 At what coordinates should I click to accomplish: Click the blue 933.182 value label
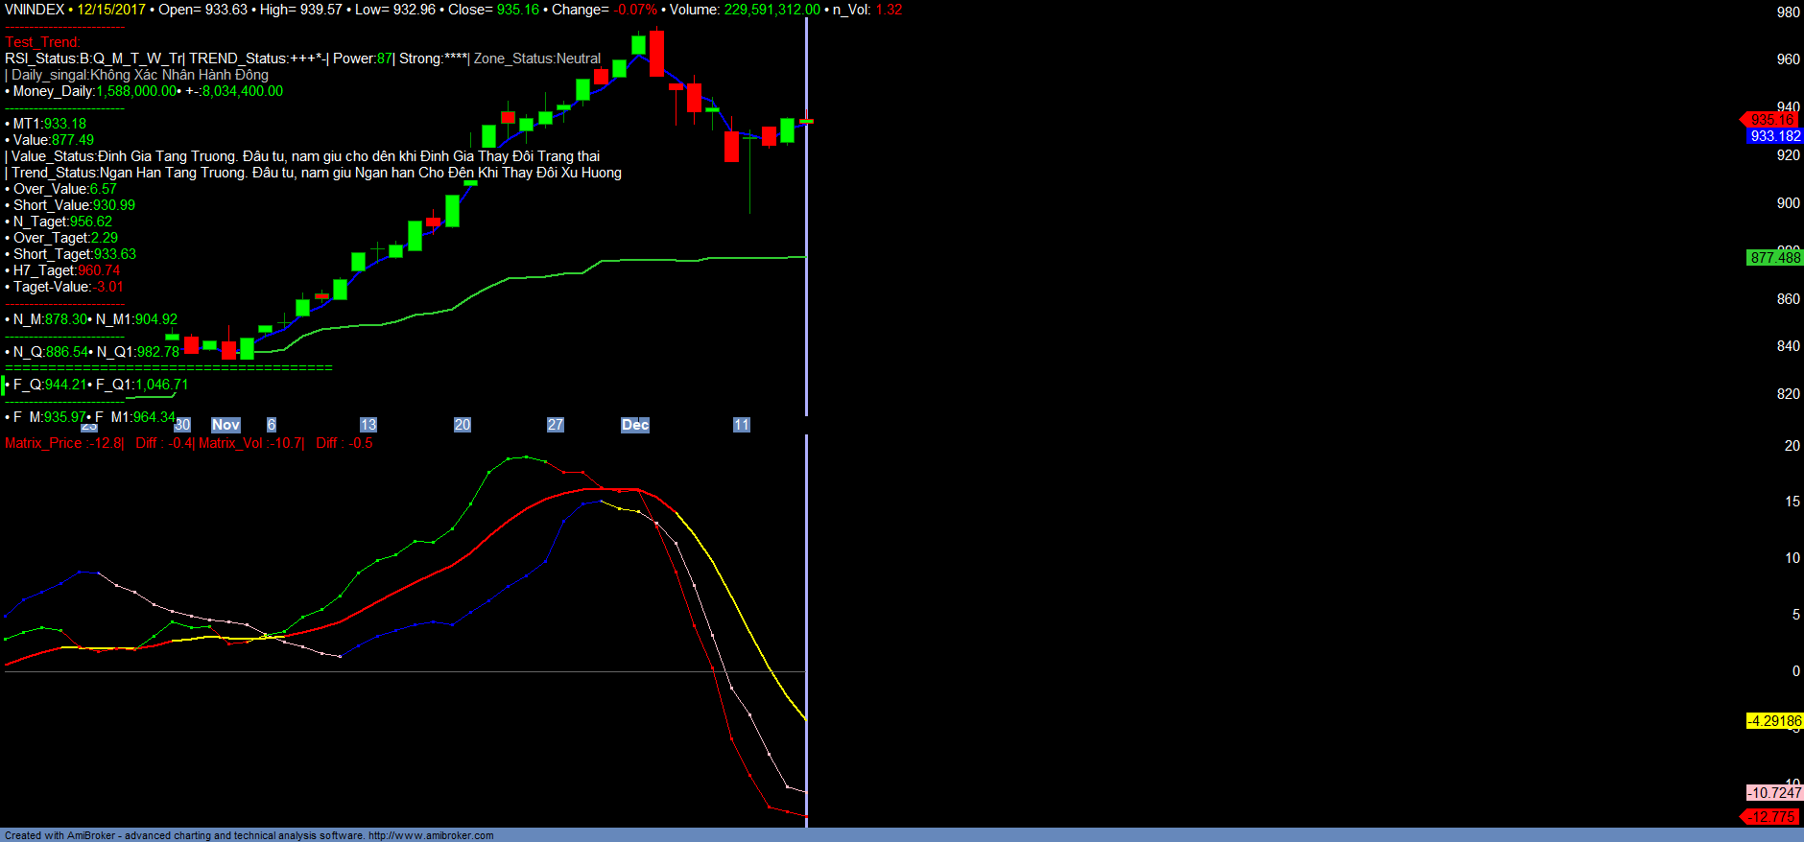coord(1774,136)
